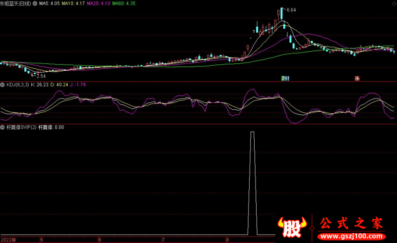The image size is (397, 243).
Task: Open the KDJ indicator dropdown arrow
Action: pyautogui.click(x=2, y=85)
